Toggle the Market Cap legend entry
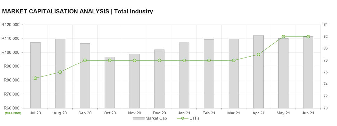 [x=156, y=118]
